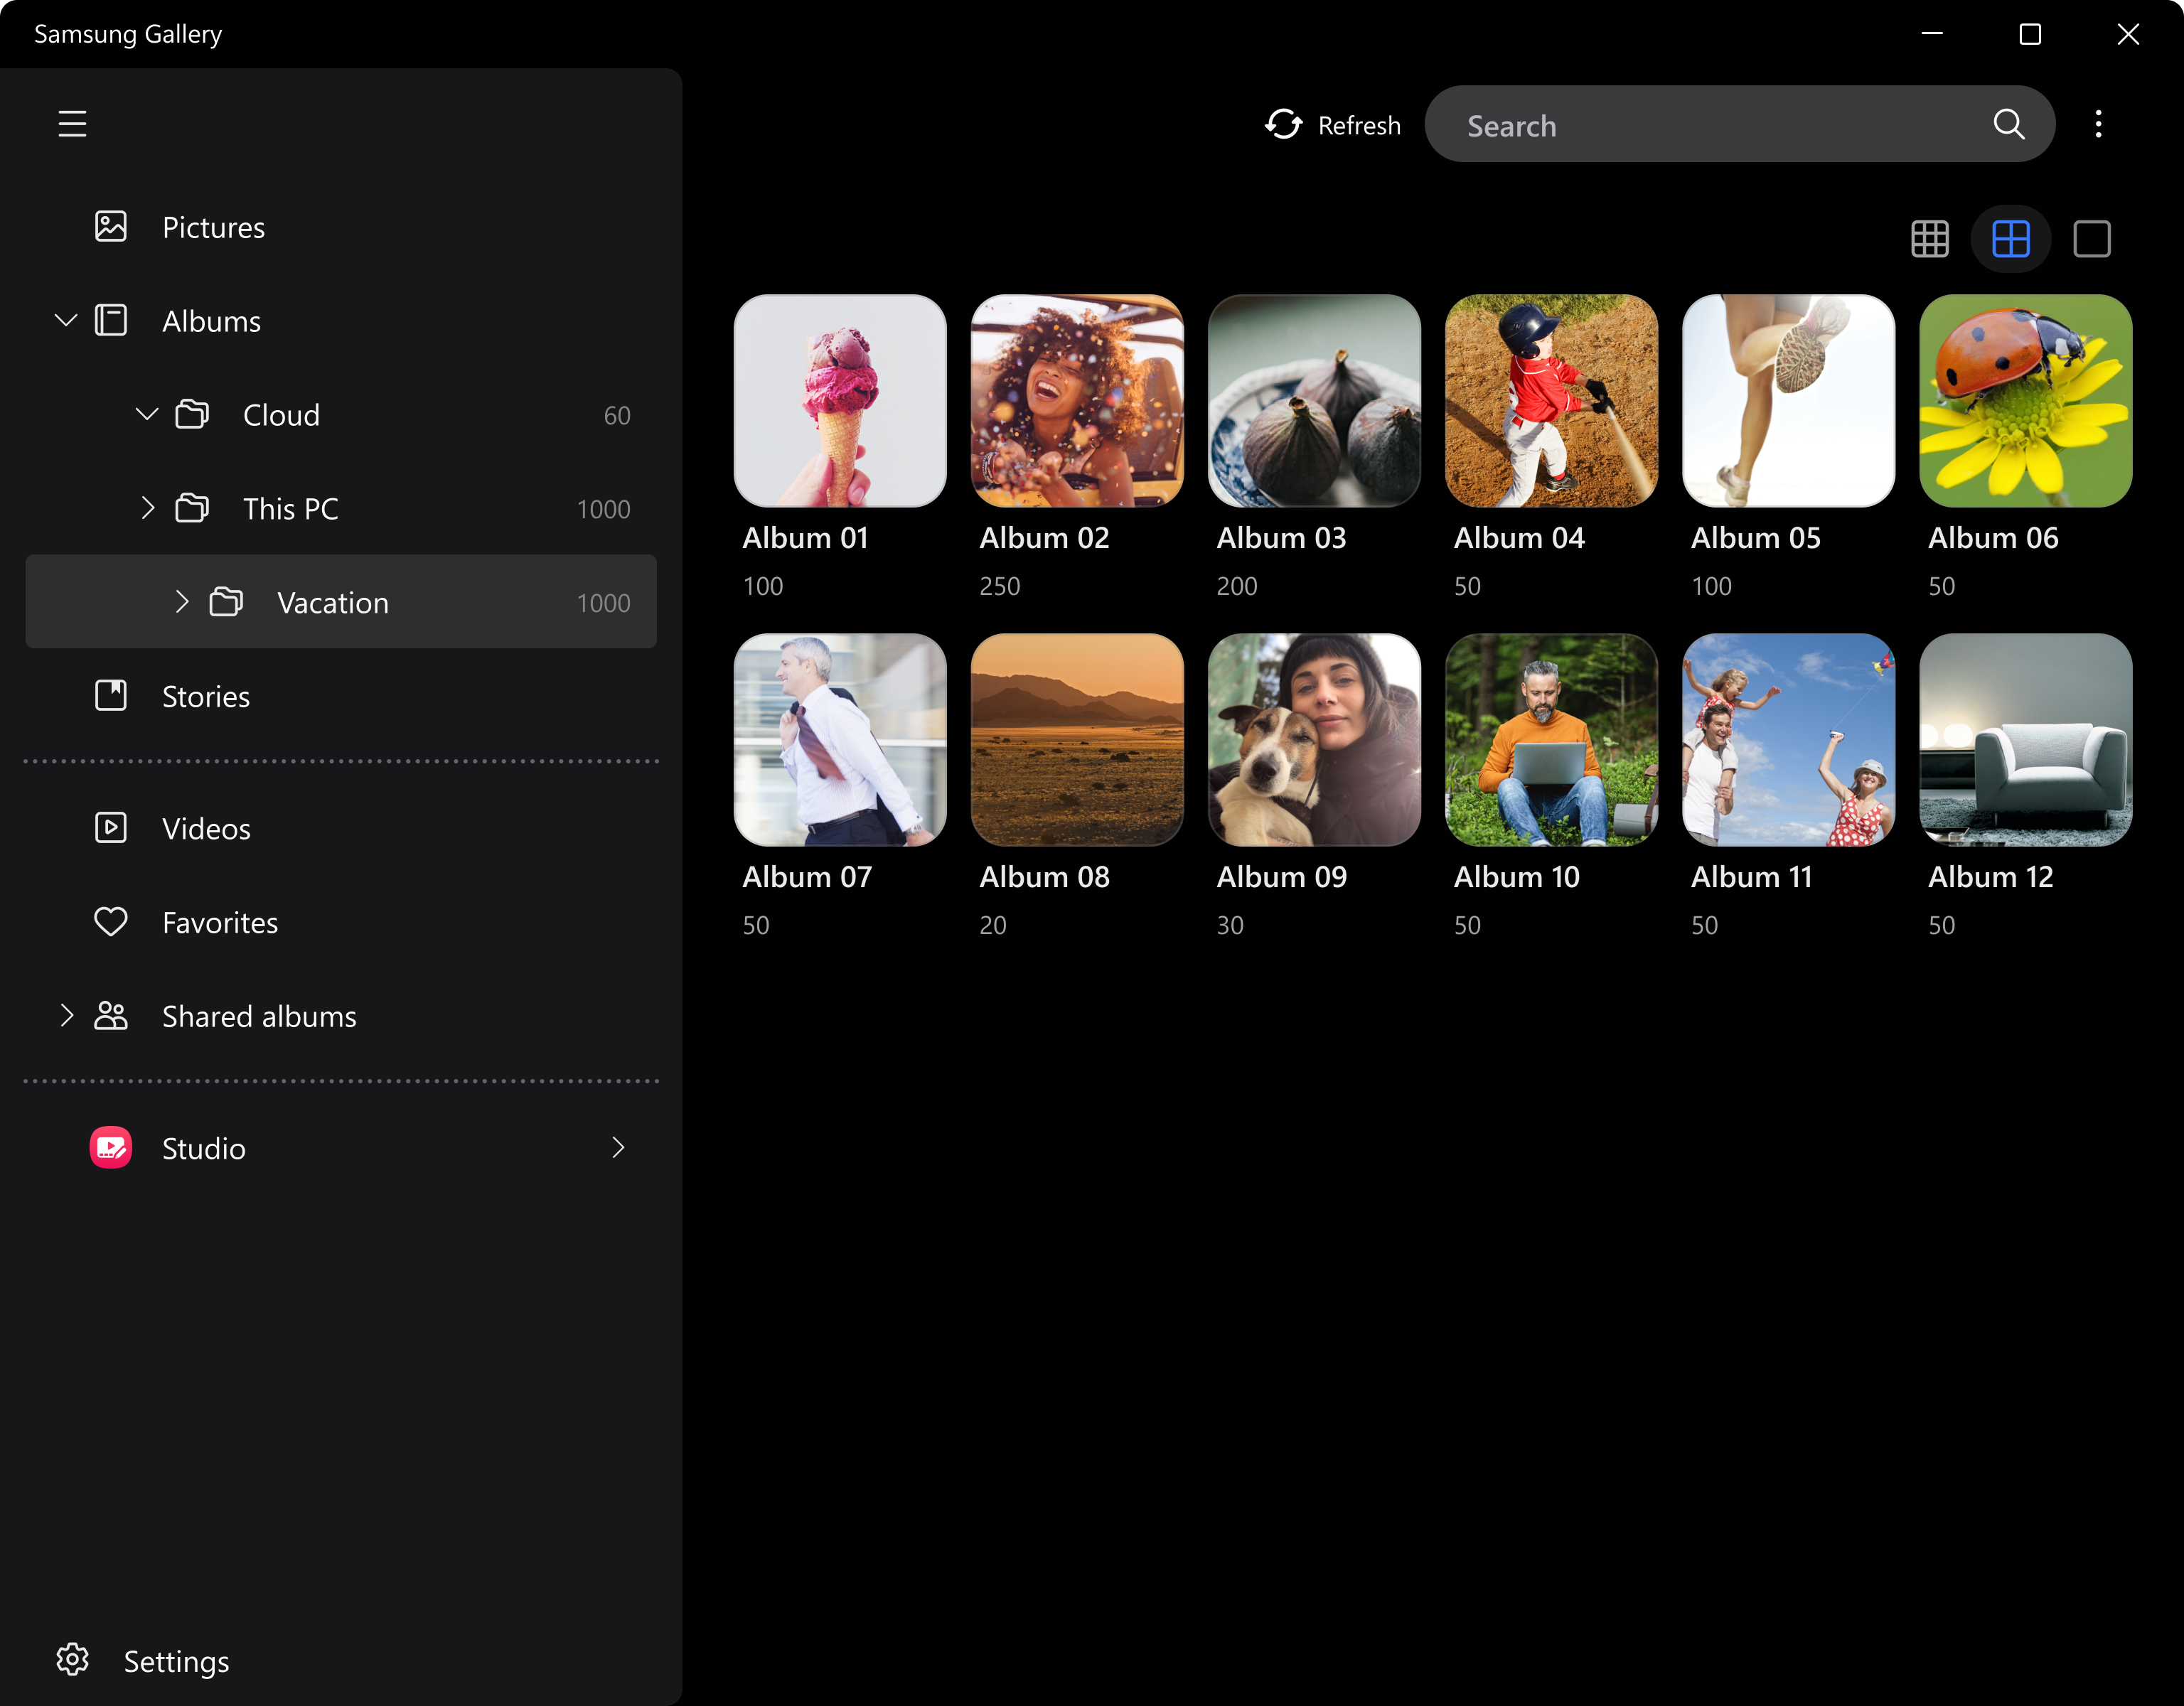Click in the Search input field
2184x1706 pixels.
coord(1700,124)
